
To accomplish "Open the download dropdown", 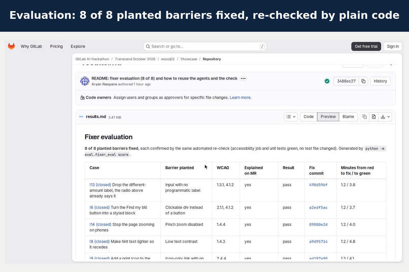I will point(385,117).
